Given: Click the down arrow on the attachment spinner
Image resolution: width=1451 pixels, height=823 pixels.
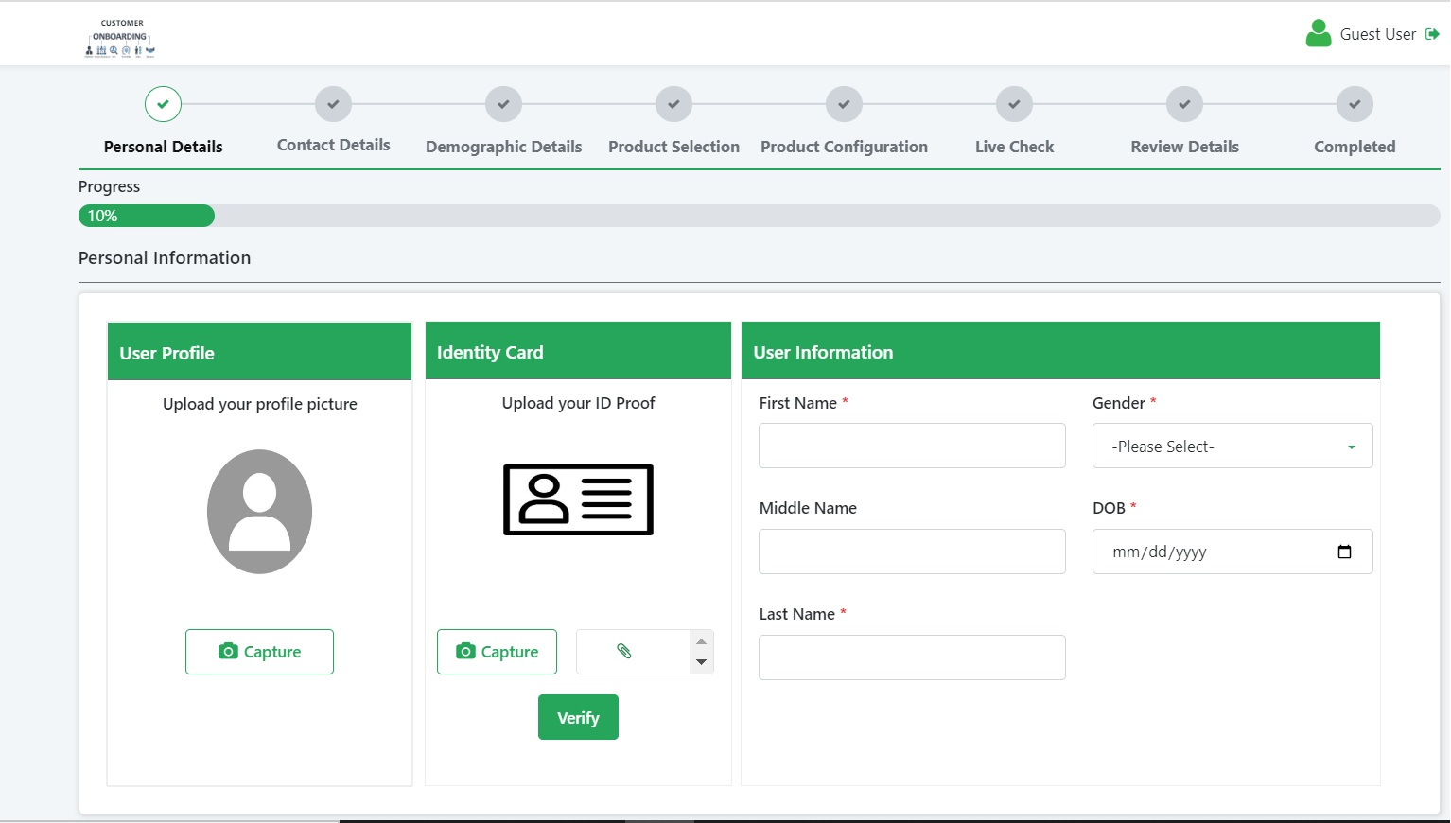Looking at the screenshot, I should tap(701, 662).
